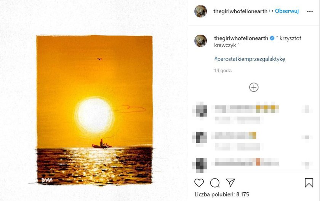
Task: Open the 14 godz. timestamp
Action: (223, 70)
